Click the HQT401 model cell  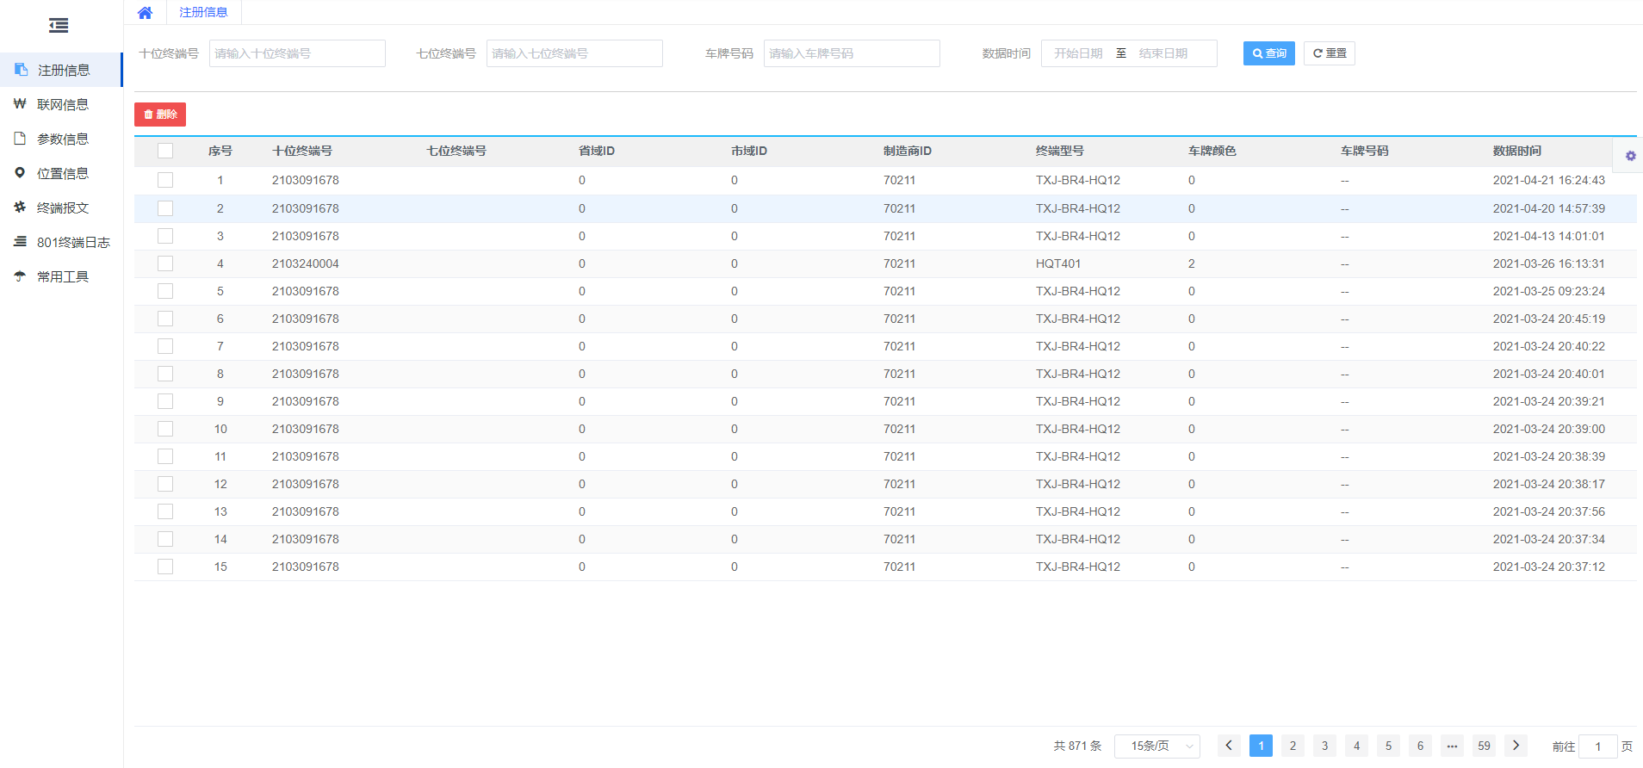(1058, 263)
